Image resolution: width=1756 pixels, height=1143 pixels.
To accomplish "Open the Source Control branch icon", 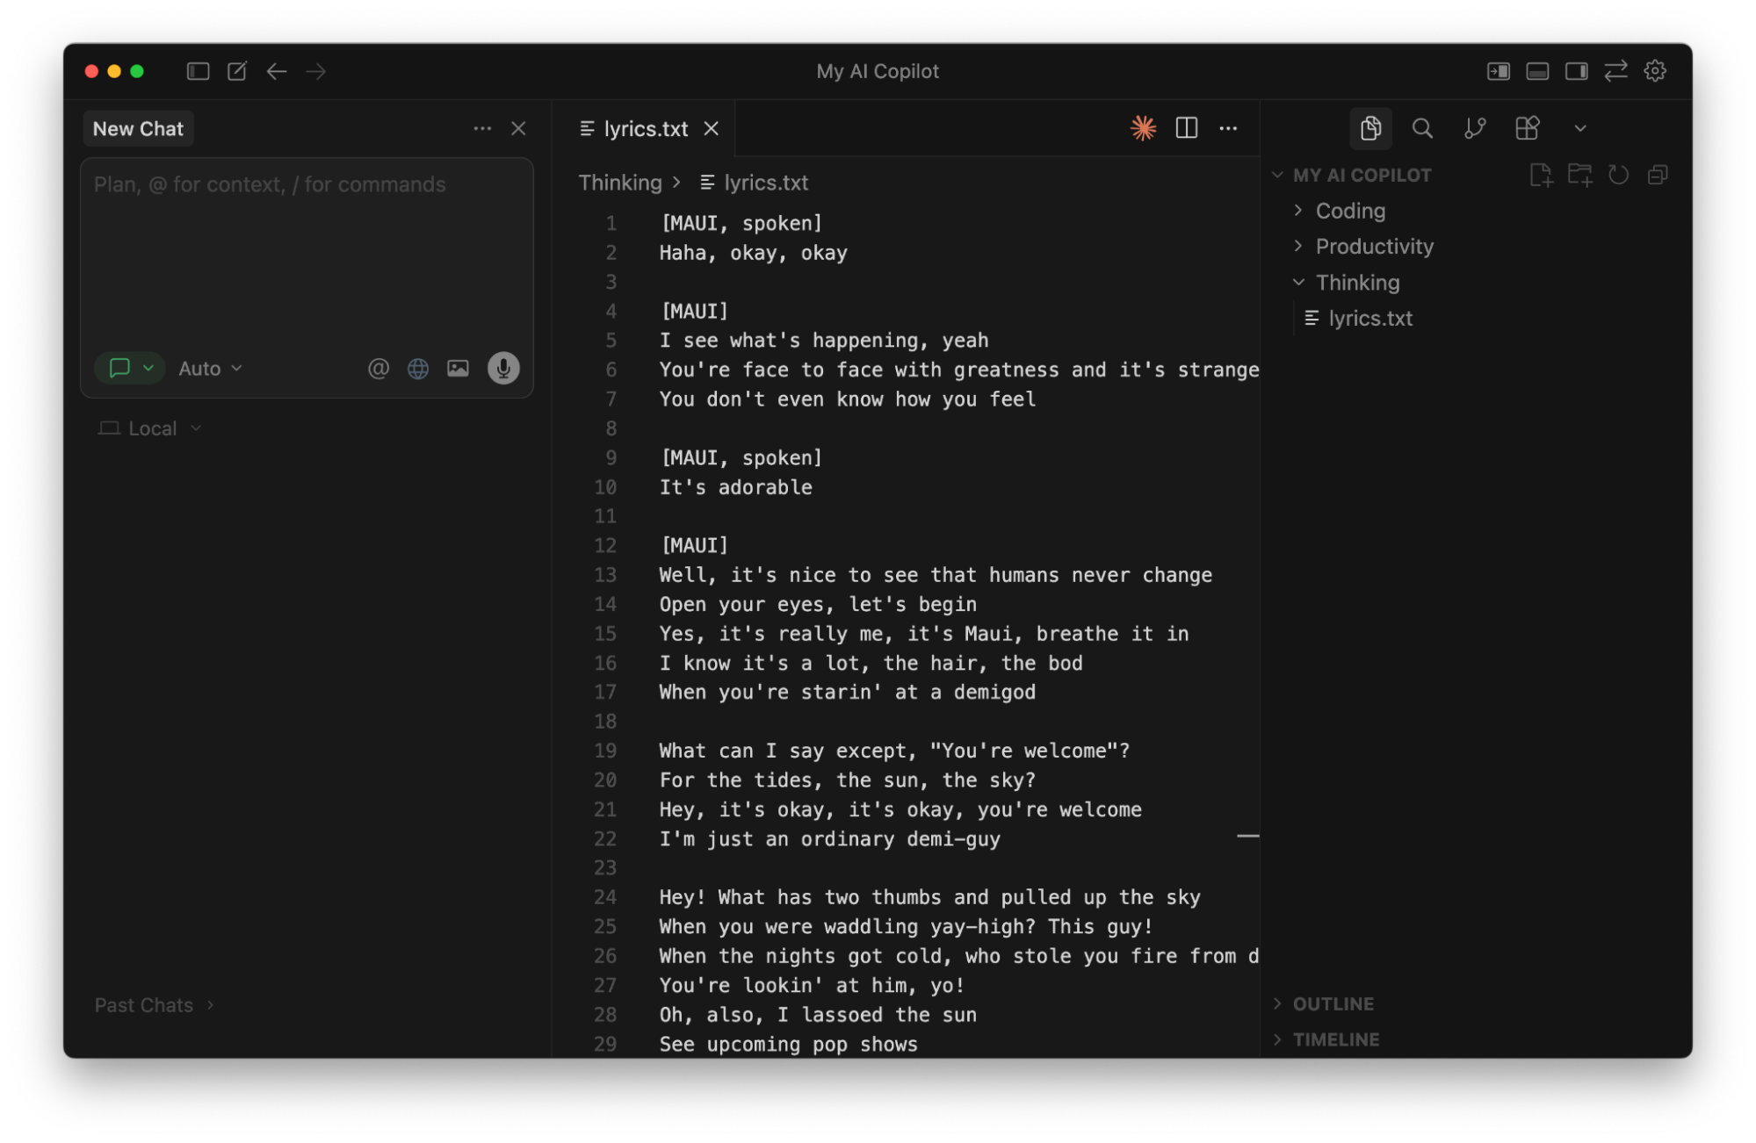I will pyautogui.click(x=1475, y=128).
